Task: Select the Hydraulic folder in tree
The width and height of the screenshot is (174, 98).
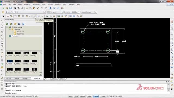Action: tap(21, 34)
